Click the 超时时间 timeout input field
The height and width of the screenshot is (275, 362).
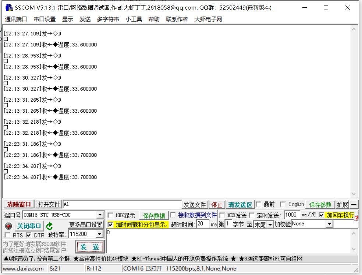pyautogui.click(x=202, y=224)
